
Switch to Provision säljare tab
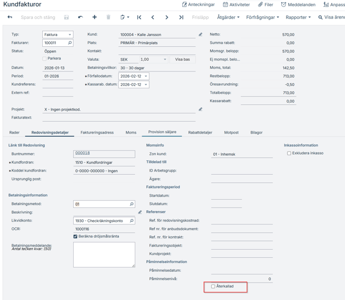162,132
